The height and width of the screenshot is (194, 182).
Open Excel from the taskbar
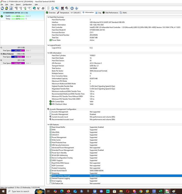(x=160, y=191)
